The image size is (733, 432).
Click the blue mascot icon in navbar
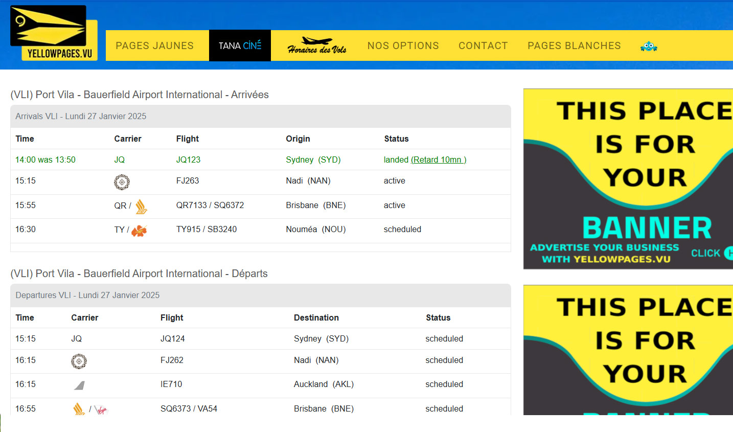point(649,46)
